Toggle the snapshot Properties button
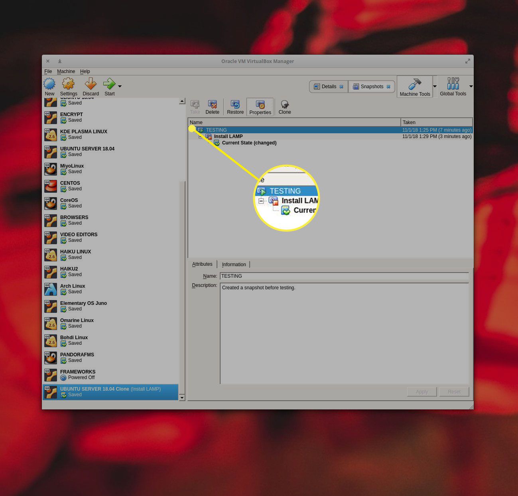 click(x=260, y=107)
